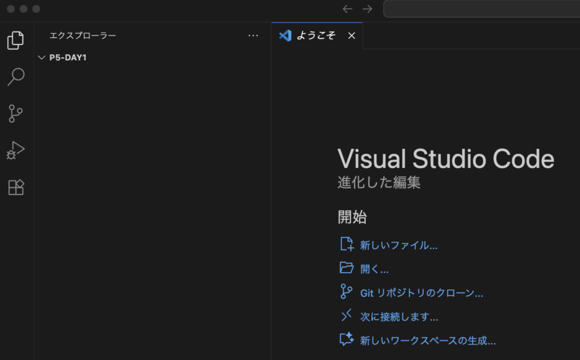
Task: Open the Source Control view
Action: point(15,114)
